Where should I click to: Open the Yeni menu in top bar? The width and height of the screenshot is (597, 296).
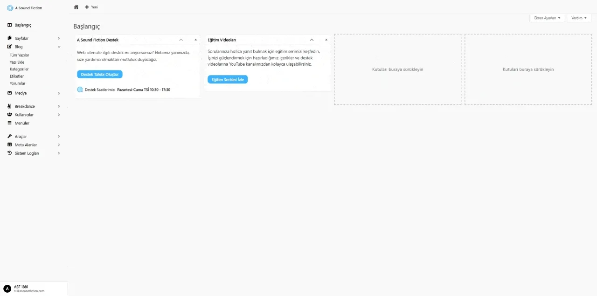pyautogui.click(x=91, y=7)
